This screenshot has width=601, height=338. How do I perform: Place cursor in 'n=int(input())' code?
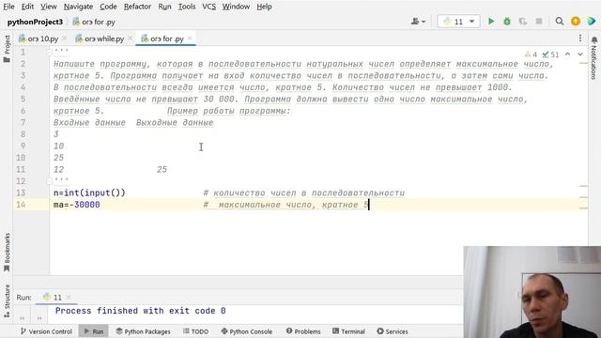coord(89,192)
